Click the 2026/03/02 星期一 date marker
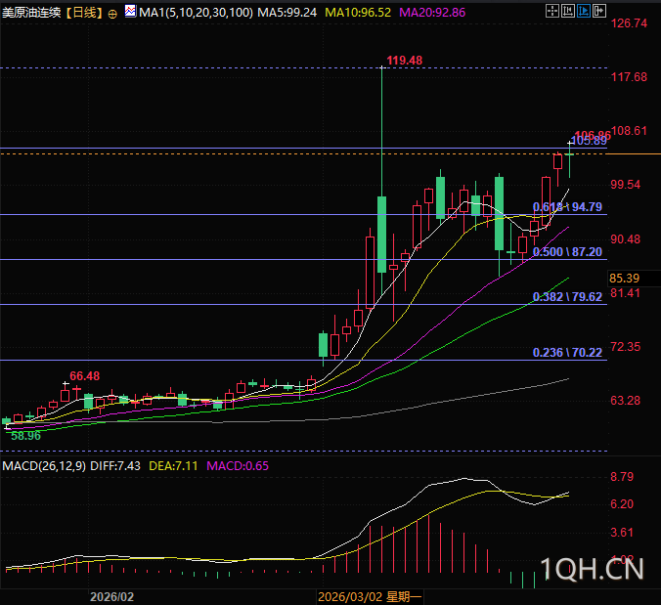This screenshot has height=605, width=661. tap(370, 597)
